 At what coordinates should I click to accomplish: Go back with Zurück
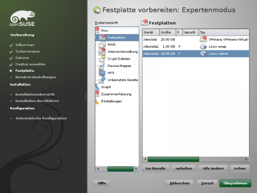(207, 183)
